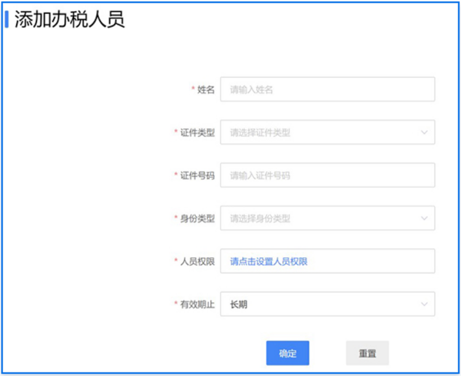Click the 姓名 field label
The height and width of the screenshot is (376, 461).
pos(206,90)
